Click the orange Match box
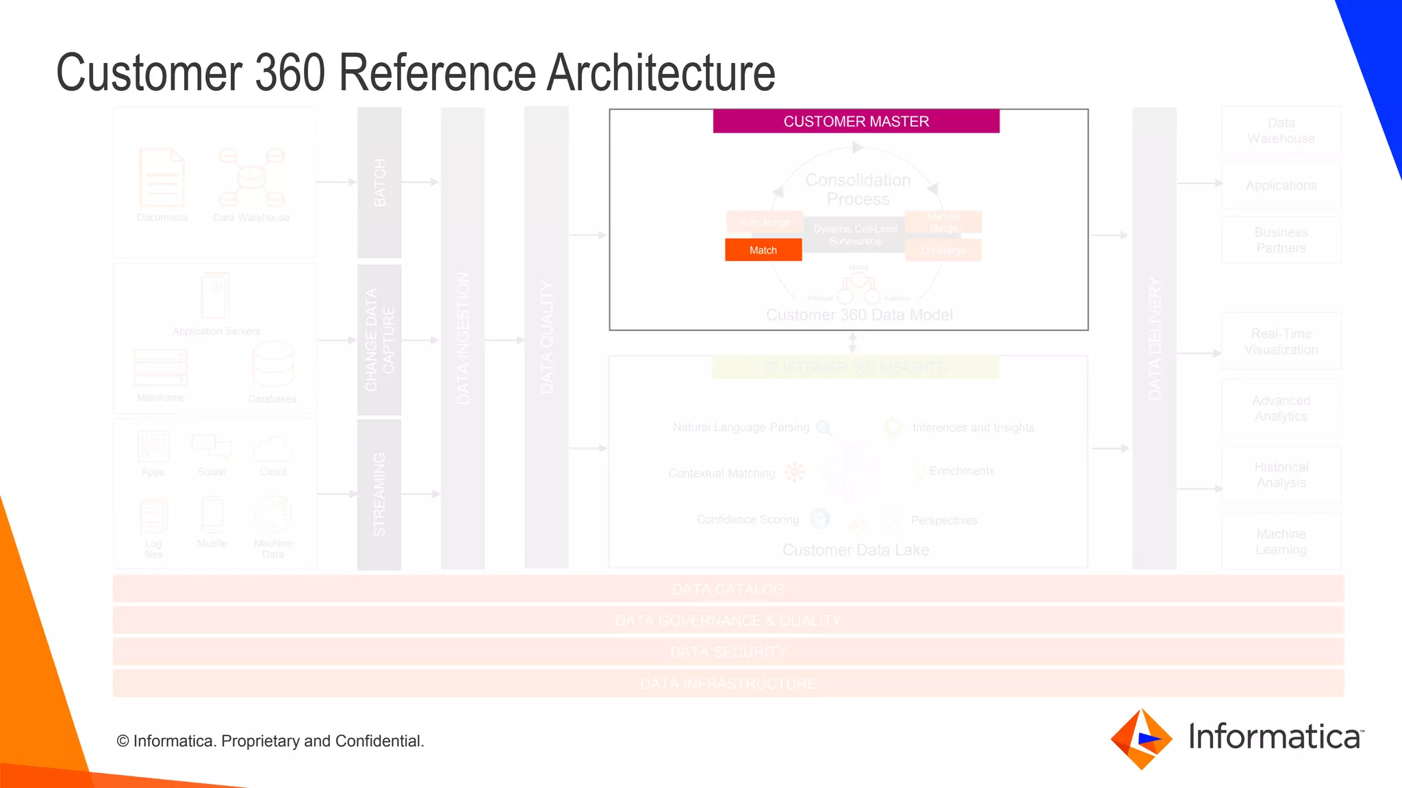This screenshot has width=1402, height=788. click(763, 250)
